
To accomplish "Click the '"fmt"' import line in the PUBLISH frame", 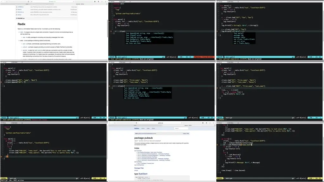I will pyautogui.click(x=8, y=129).
